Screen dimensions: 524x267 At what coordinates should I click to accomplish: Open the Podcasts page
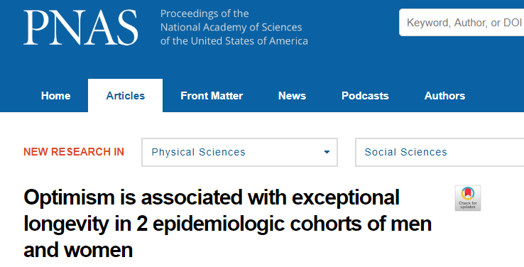click(365, 96)
